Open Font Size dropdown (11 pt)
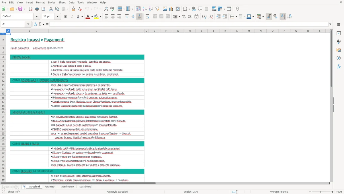The image size is (344, 194). [x=58, y=17]
